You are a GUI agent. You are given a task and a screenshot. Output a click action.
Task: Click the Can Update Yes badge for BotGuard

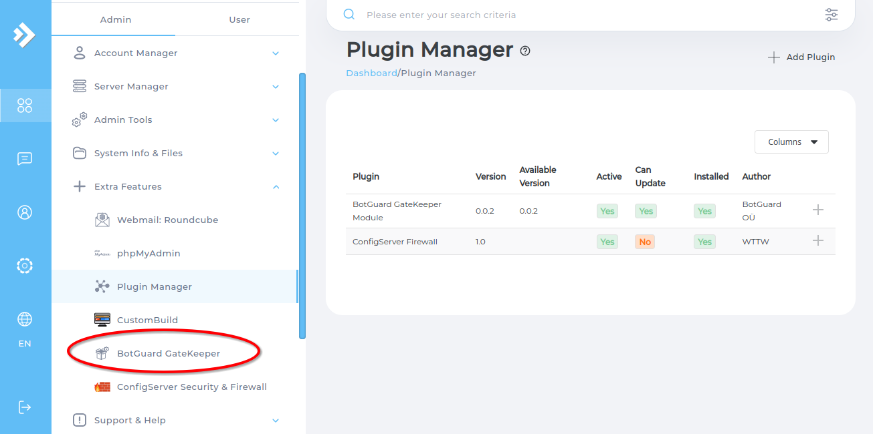[x=646, y=211]
